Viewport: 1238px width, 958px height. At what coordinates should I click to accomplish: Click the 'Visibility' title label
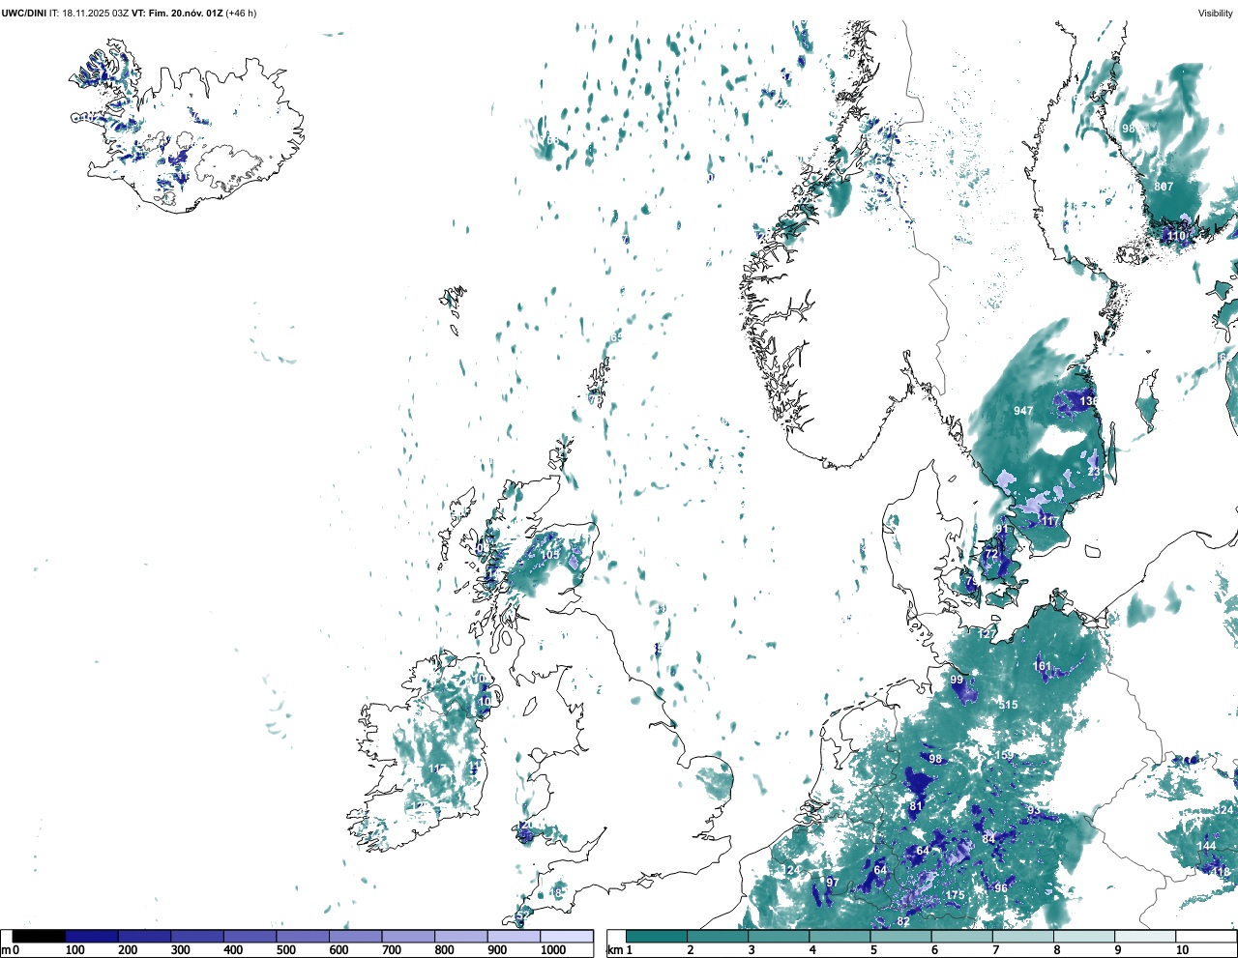coord(1216,13)
